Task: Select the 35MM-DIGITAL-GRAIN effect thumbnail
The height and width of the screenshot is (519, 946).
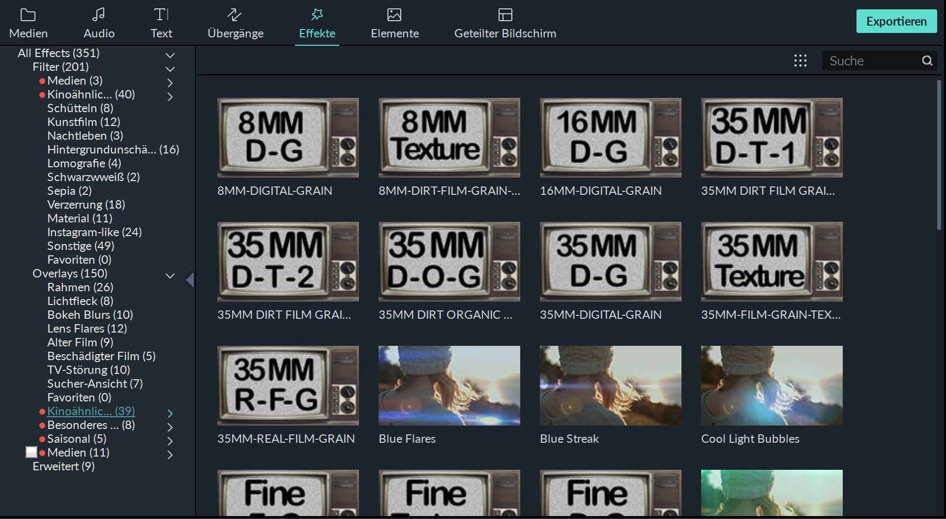Action: click(x=611, y=261)
